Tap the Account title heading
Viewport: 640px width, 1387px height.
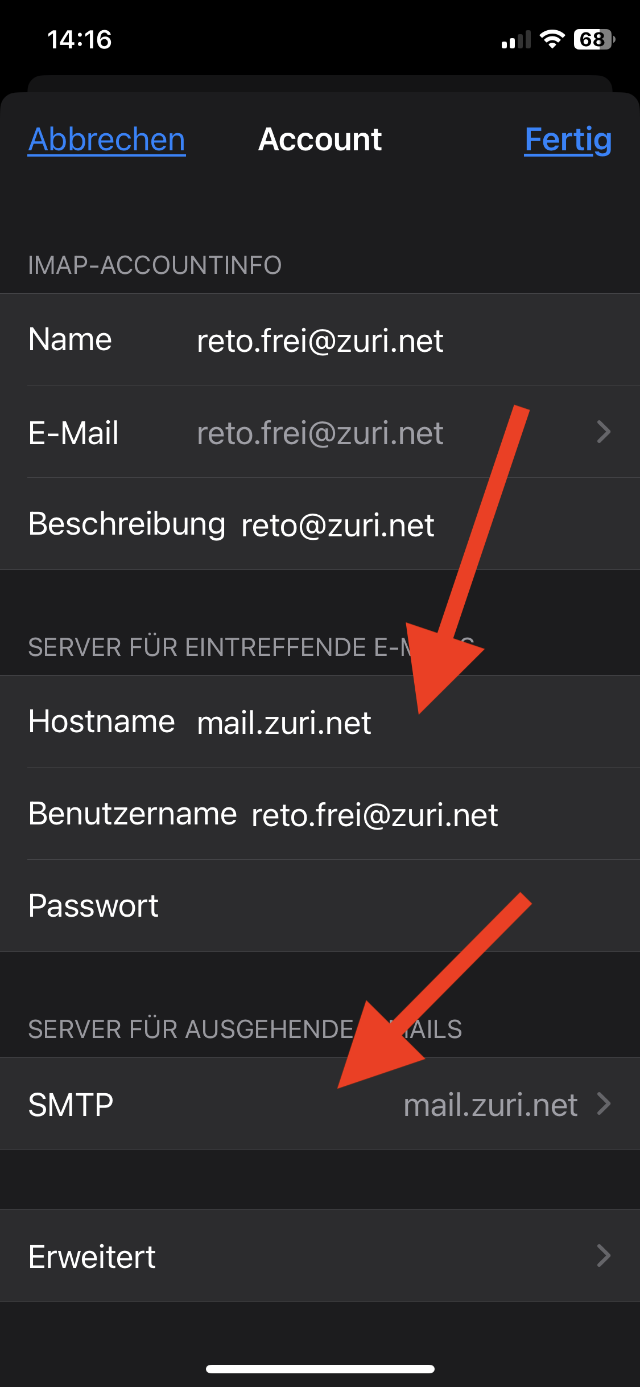coord(320,139)
